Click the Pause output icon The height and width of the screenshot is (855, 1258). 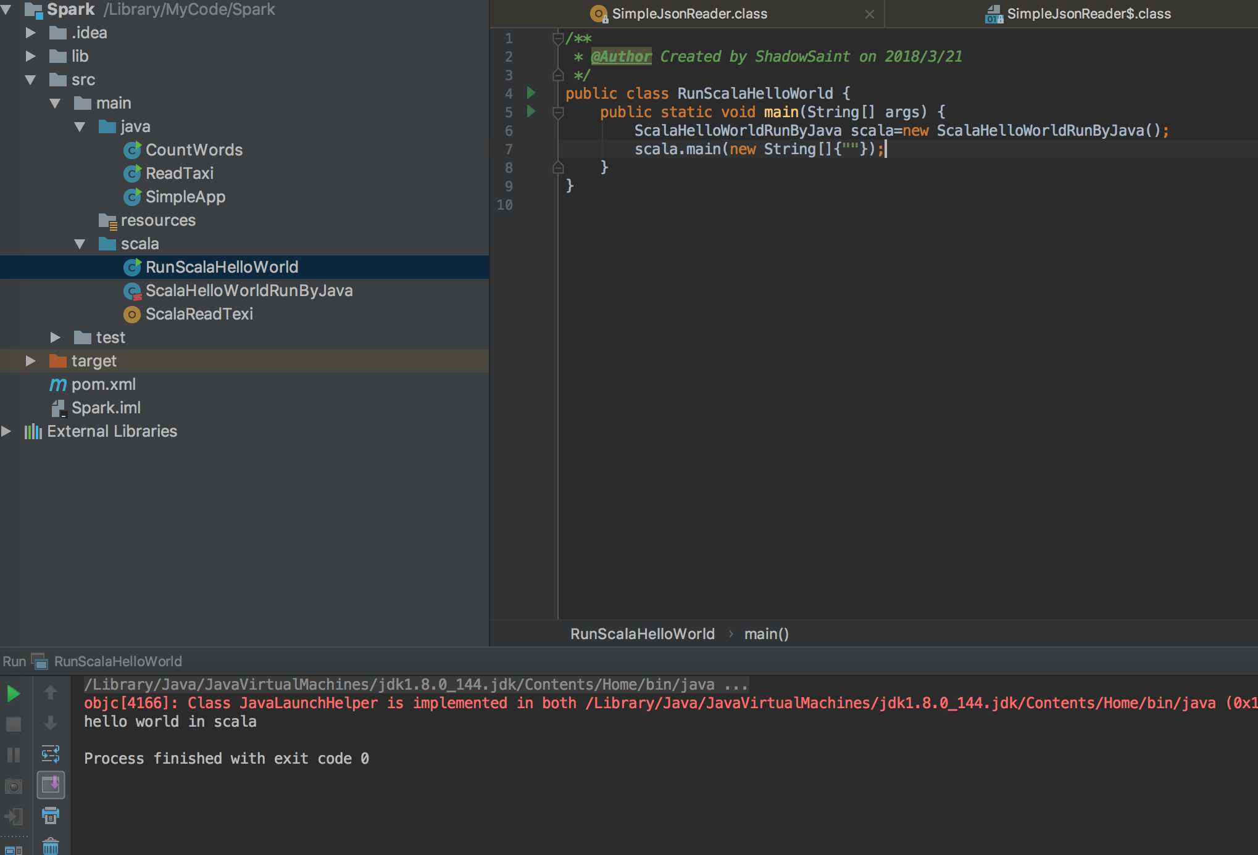point(13,754)
